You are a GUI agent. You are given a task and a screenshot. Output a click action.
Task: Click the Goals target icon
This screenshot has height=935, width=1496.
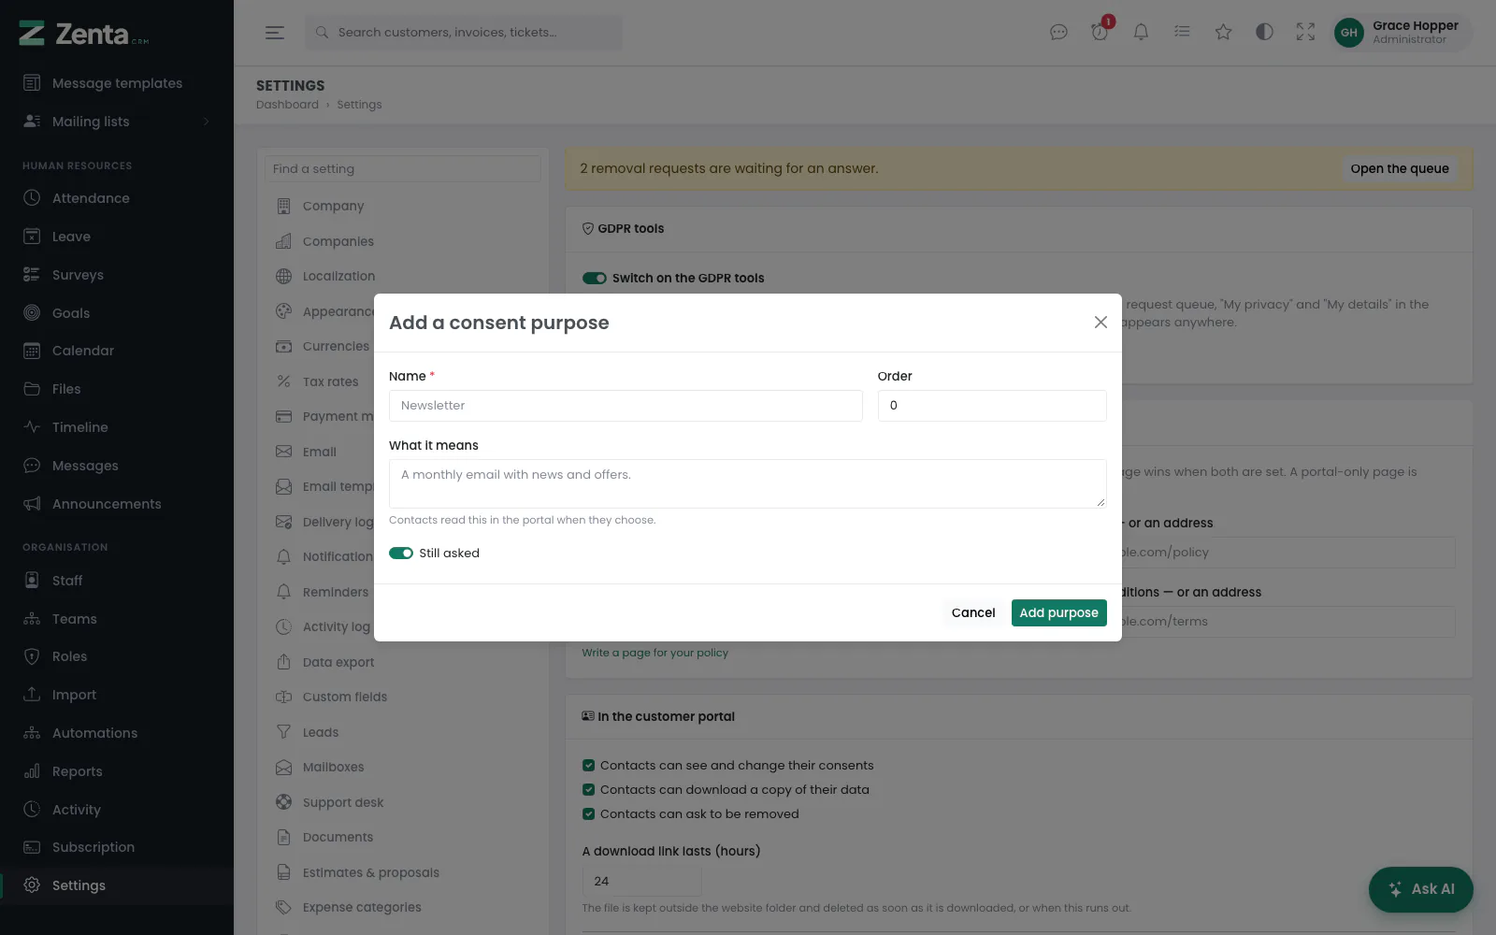(32, 313)
